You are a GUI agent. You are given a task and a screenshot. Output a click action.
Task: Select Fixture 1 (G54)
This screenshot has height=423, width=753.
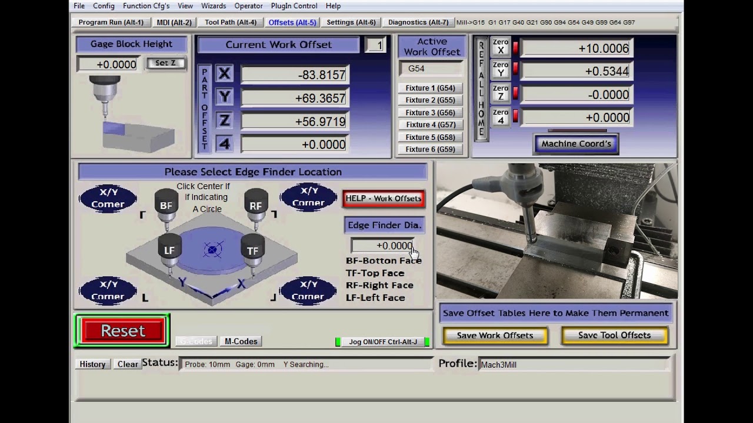click(430, 88)
